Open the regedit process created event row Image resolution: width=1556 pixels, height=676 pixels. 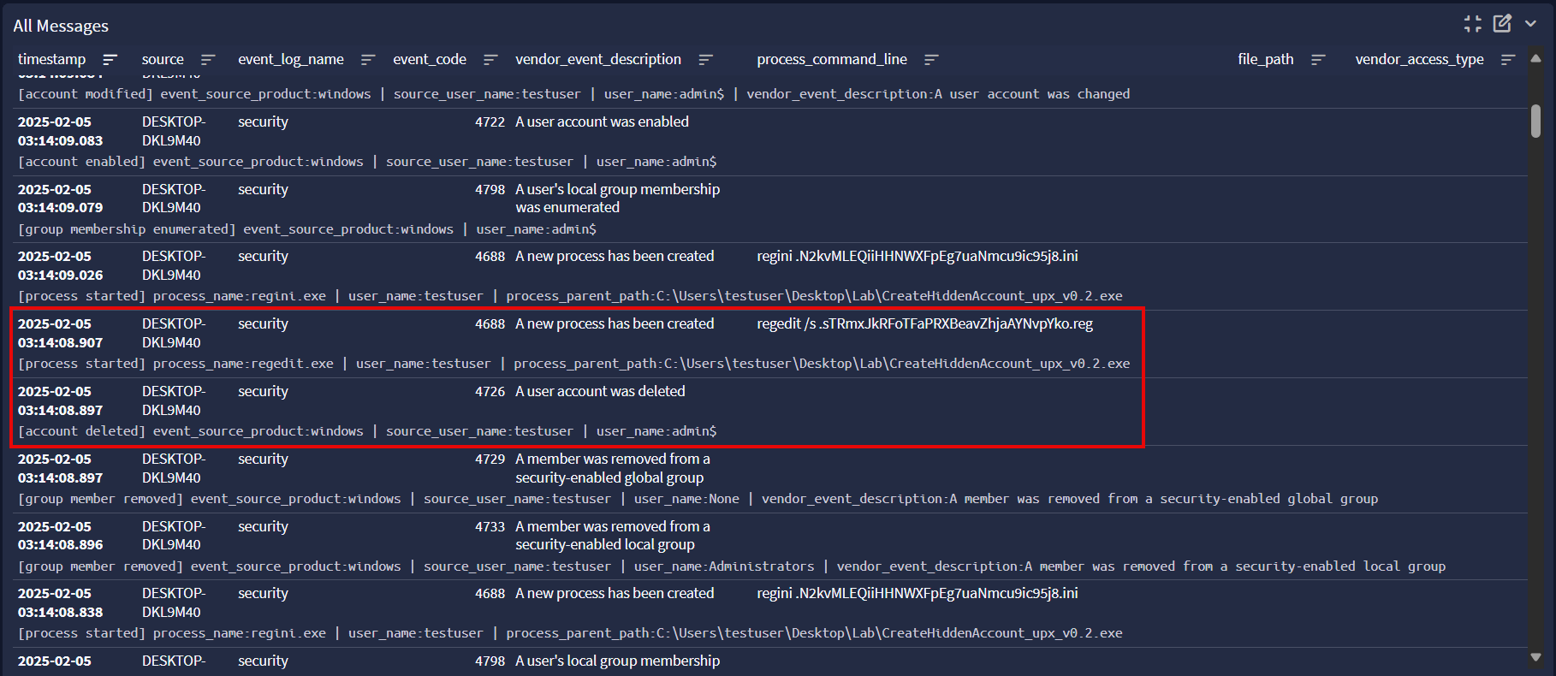[615, 324]
